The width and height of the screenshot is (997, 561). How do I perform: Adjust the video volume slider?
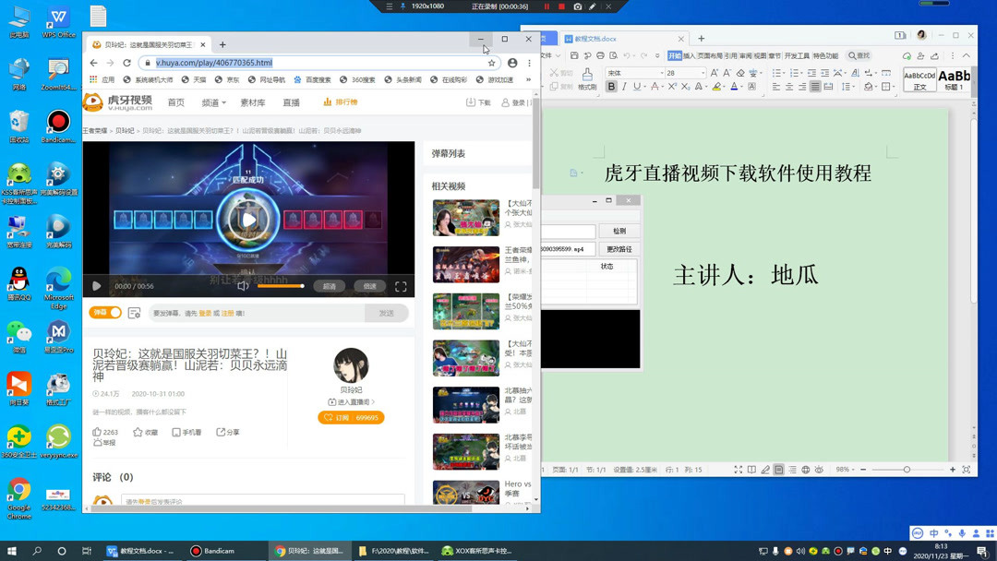click(280, 286)
